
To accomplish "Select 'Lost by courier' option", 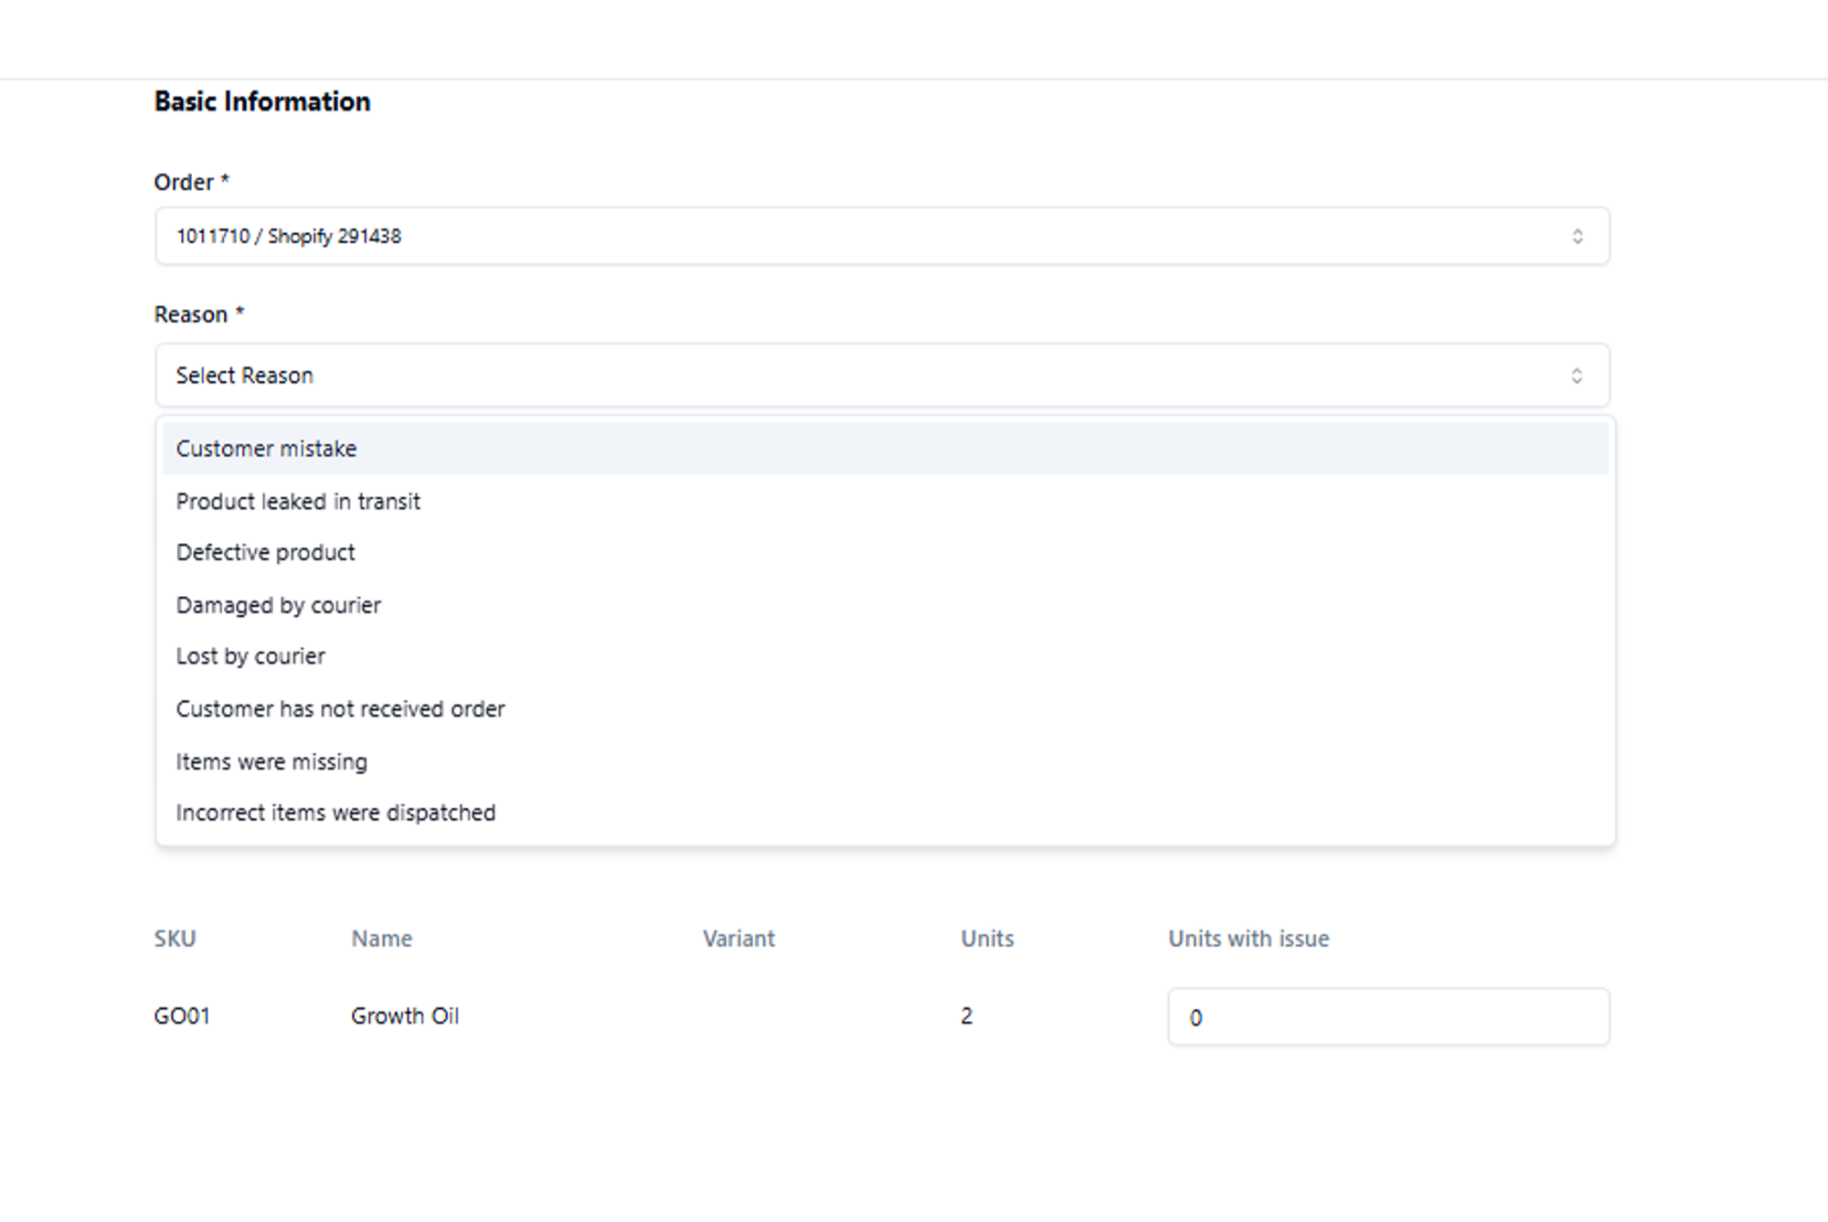I will (x=250, y=655).
